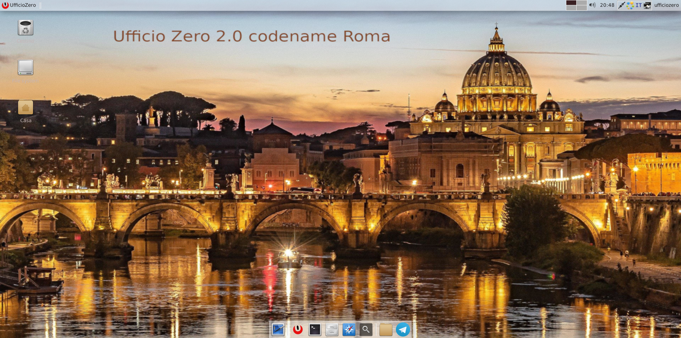Open the file manager drawer icon
The image size is (681, 338).
click(332, 330)
